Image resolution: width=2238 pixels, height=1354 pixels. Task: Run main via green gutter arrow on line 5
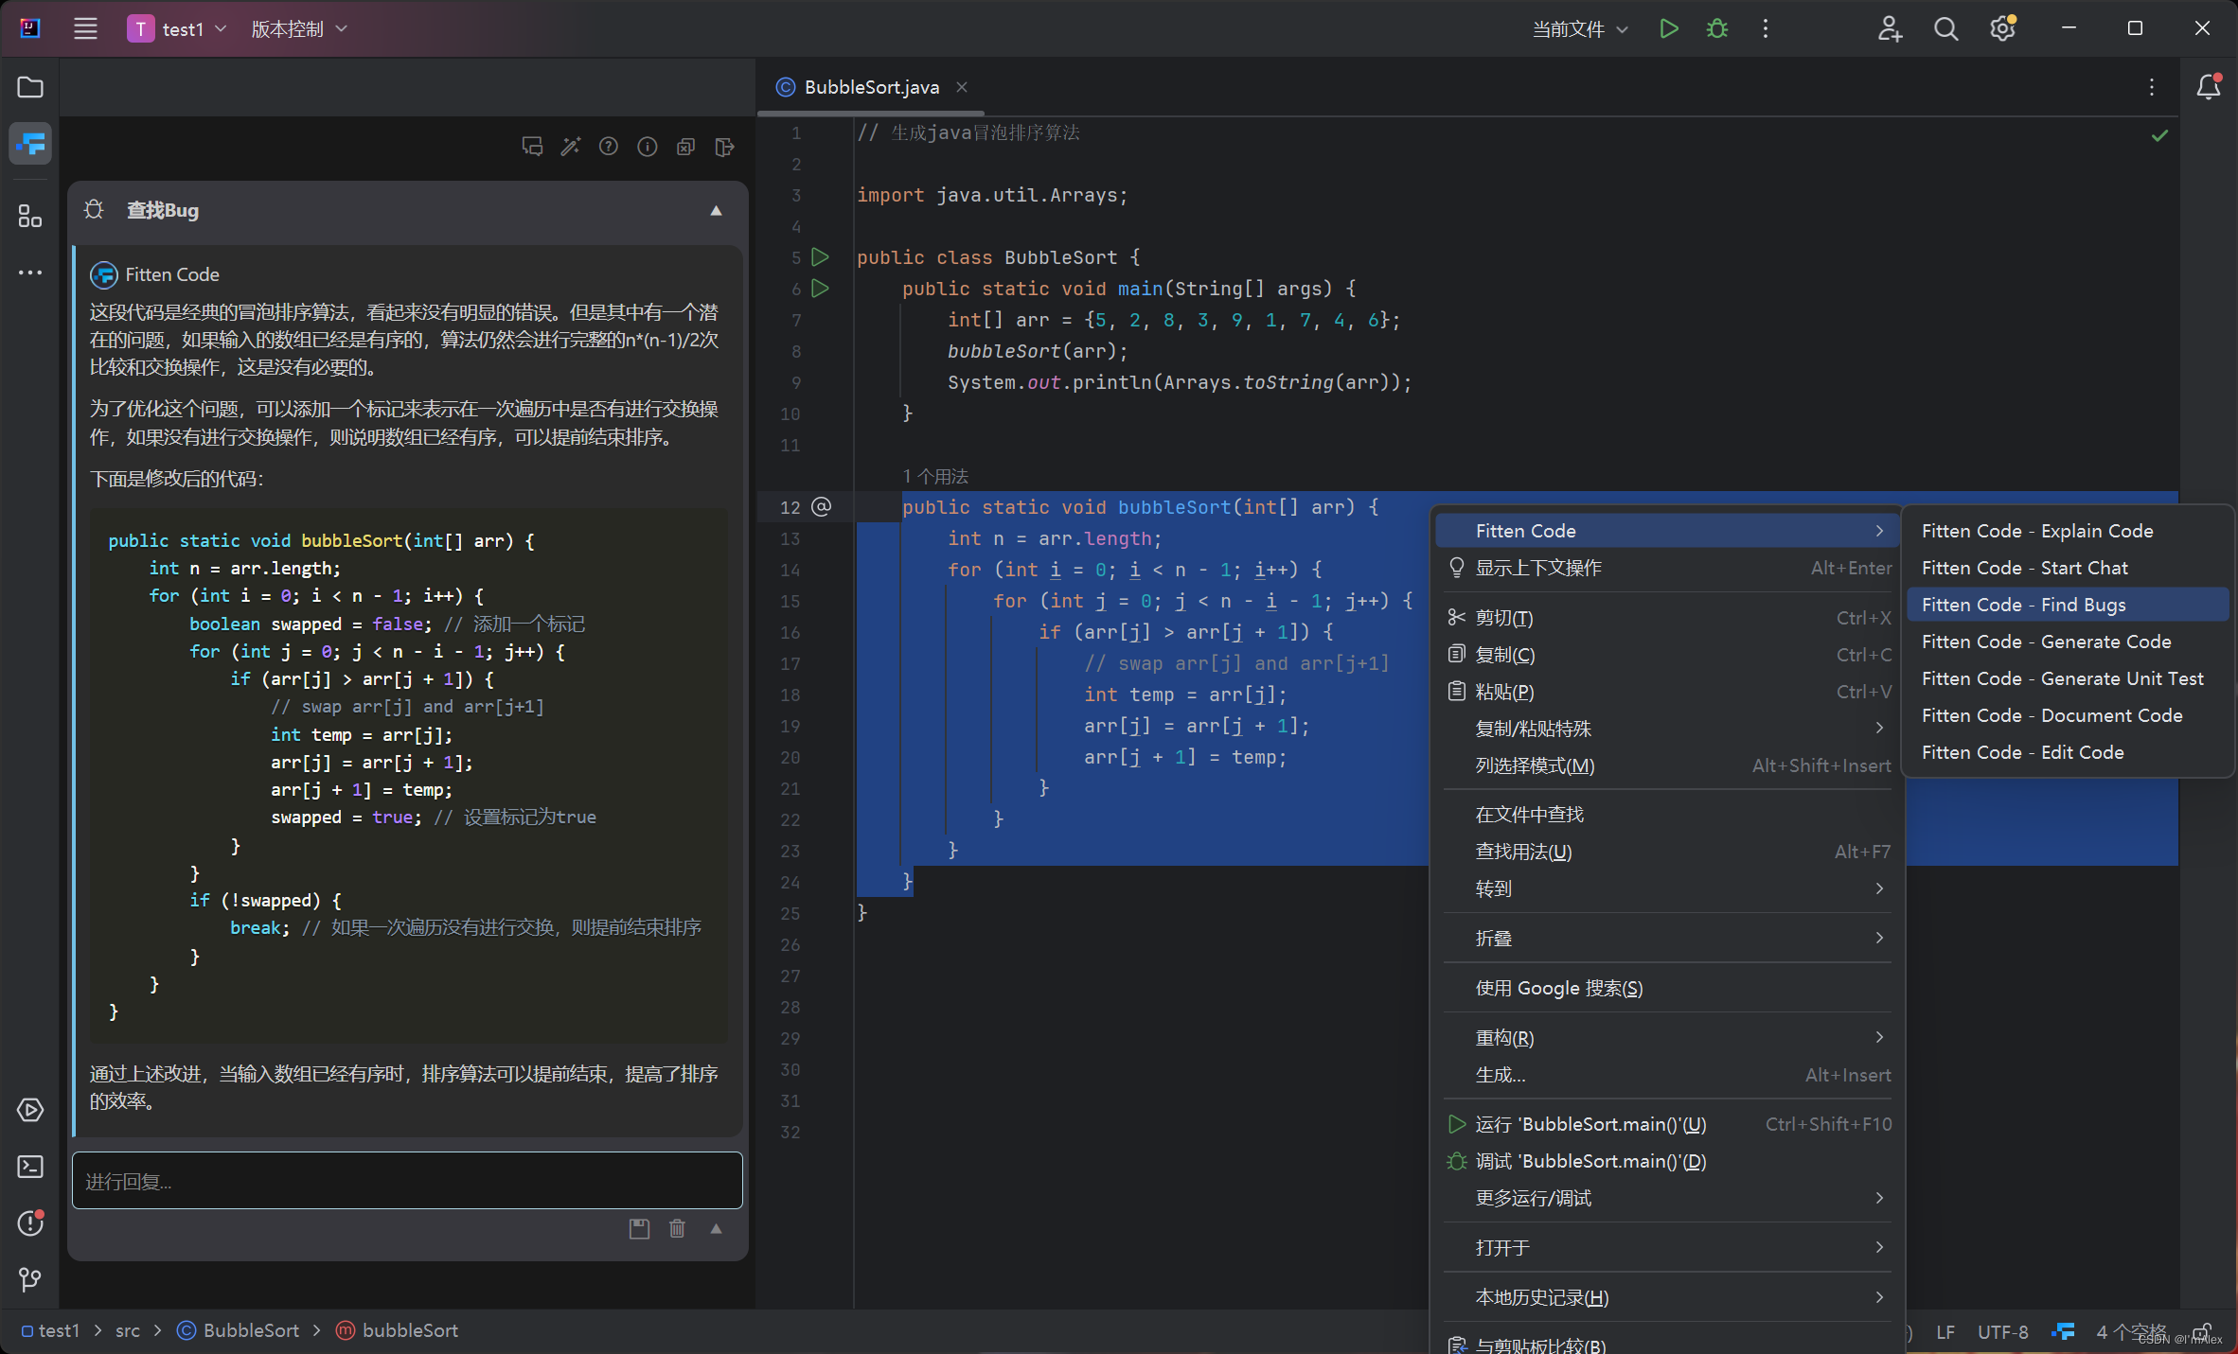(820, 256)
